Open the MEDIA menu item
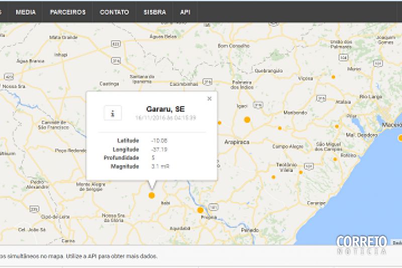The width and height of the screenshot is (402, 268). click(x=26, y=12)
